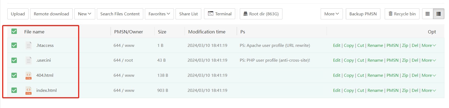
Task: Click the .htaccess file icon
Action: click(28, 45)
